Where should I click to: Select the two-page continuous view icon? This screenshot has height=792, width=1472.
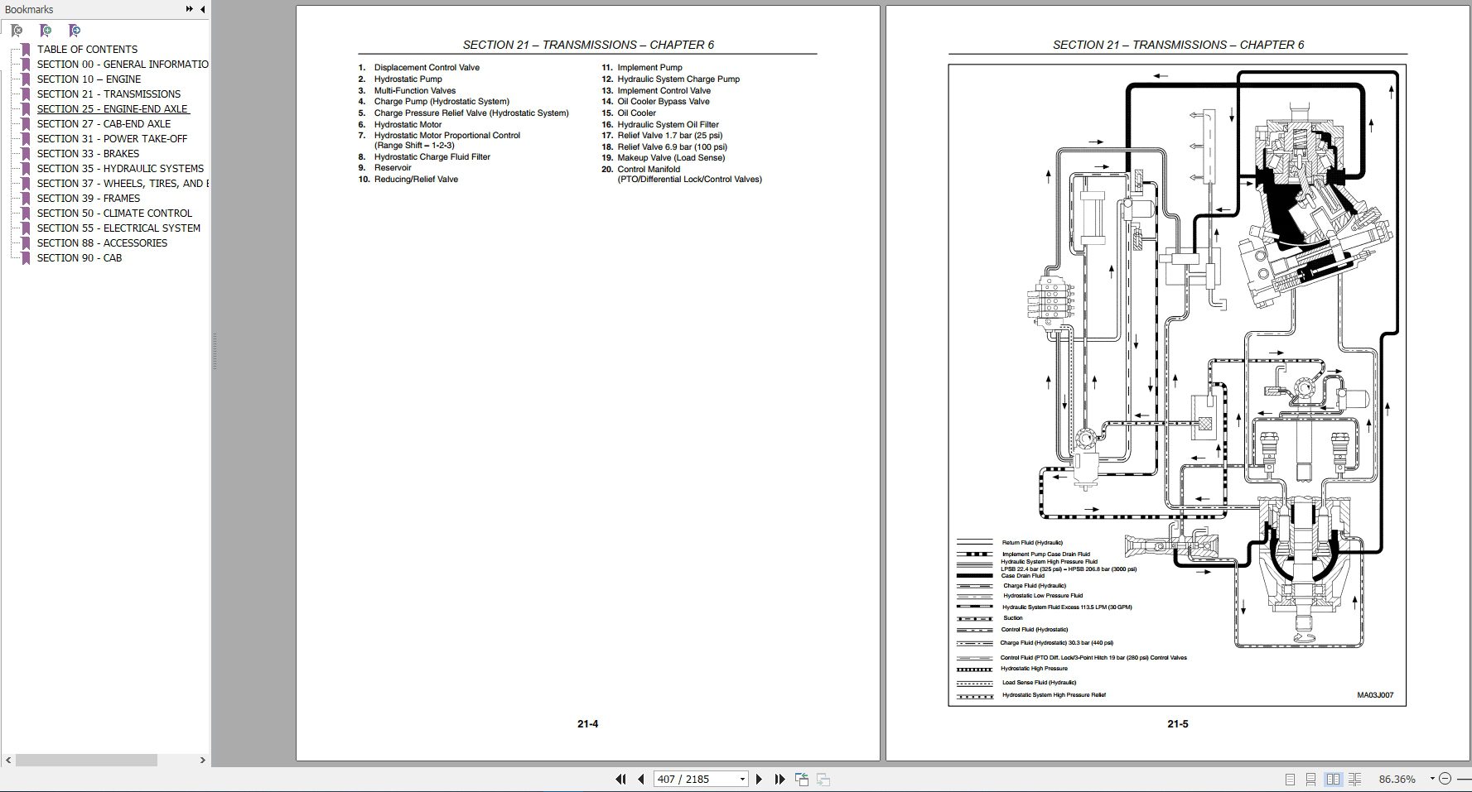coord(1354,779)
